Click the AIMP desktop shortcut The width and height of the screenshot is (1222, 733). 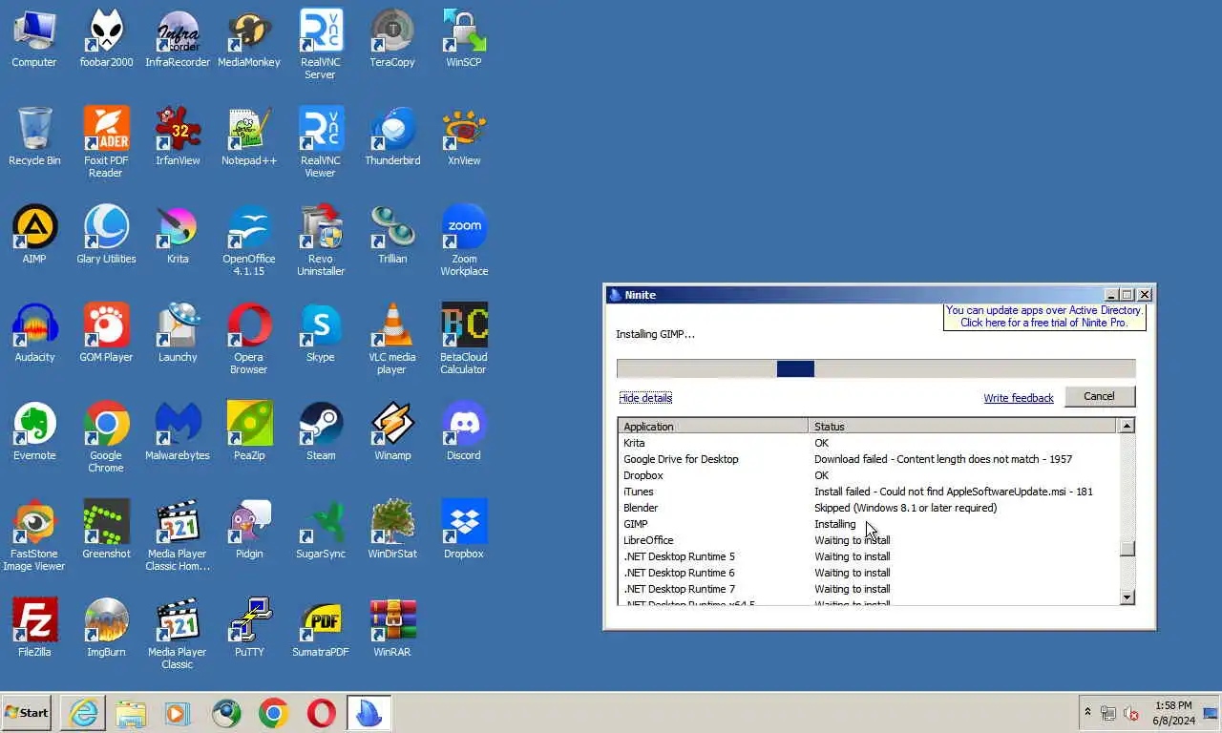tap(34, 236)
